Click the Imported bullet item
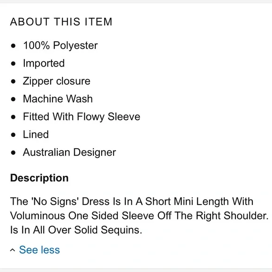Viewport: 272px width, 272px height. point(44,63)
